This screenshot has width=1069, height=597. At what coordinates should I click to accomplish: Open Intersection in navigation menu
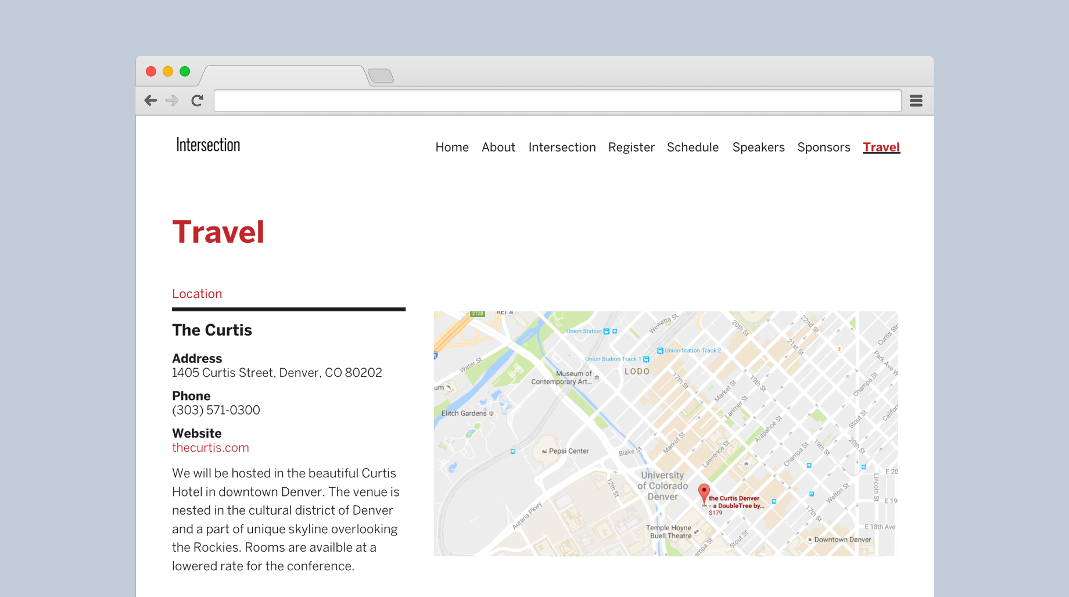[x=562, y=148]
